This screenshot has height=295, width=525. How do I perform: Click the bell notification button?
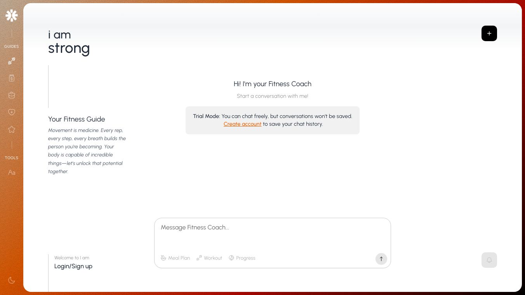click(489, 260)
